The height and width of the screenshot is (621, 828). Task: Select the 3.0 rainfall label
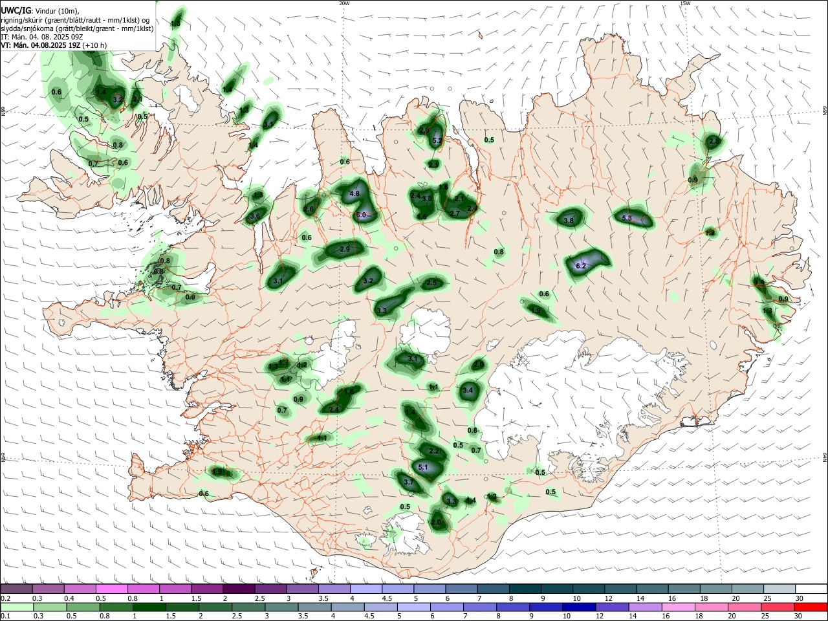pyautogui.click(x=428, y=199)
